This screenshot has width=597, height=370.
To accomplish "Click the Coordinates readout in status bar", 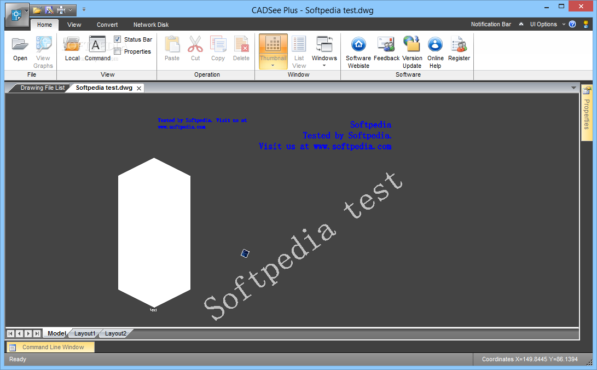I will 530,359.
